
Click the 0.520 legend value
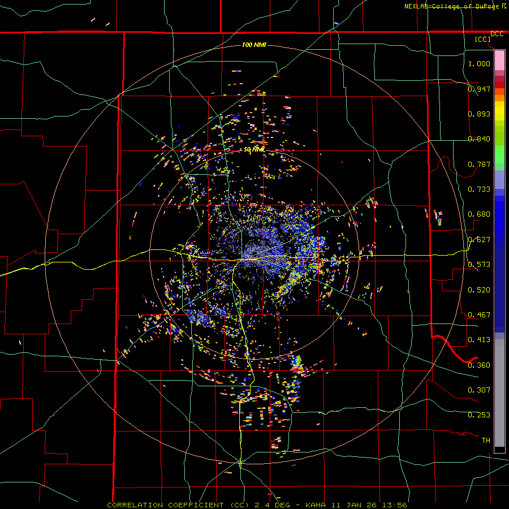click(x=479, y=290)
